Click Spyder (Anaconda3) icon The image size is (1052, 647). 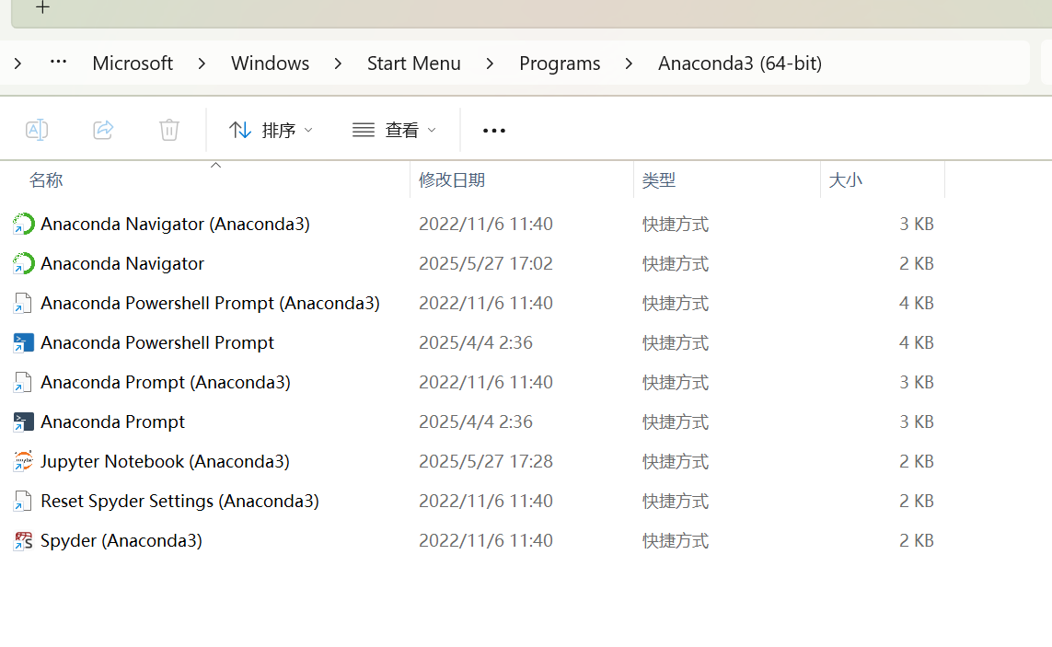coord(23,540)
